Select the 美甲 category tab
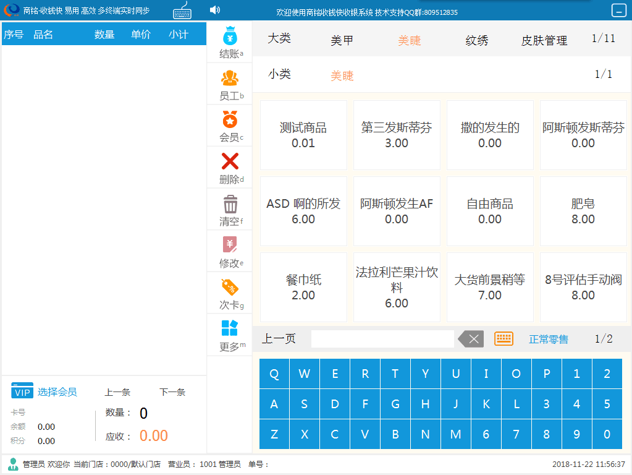632x475 pixels. pyautogui.click(x=342, y=40)
